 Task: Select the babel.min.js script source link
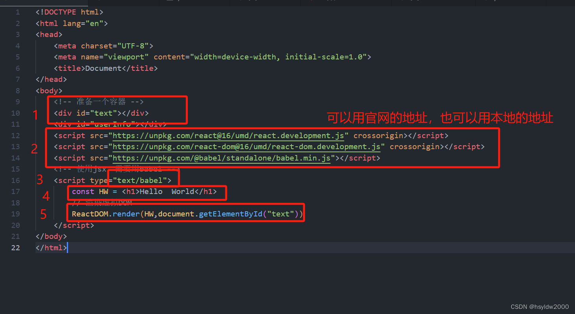[x=220, y=158]
